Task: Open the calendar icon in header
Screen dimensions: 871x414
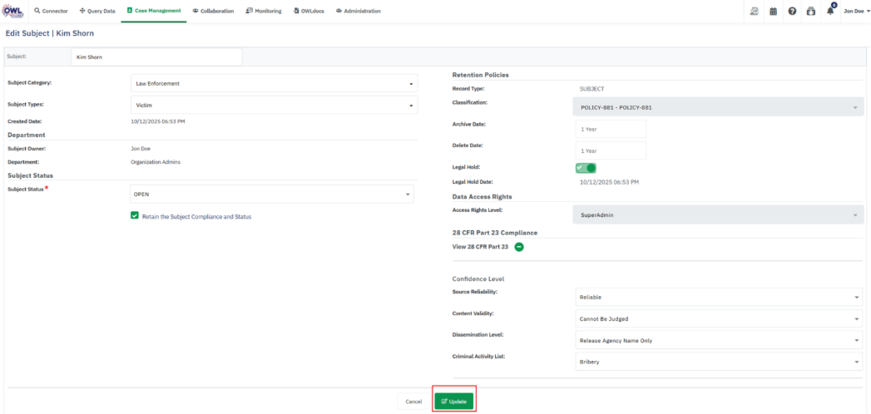Action: point(773,11)
